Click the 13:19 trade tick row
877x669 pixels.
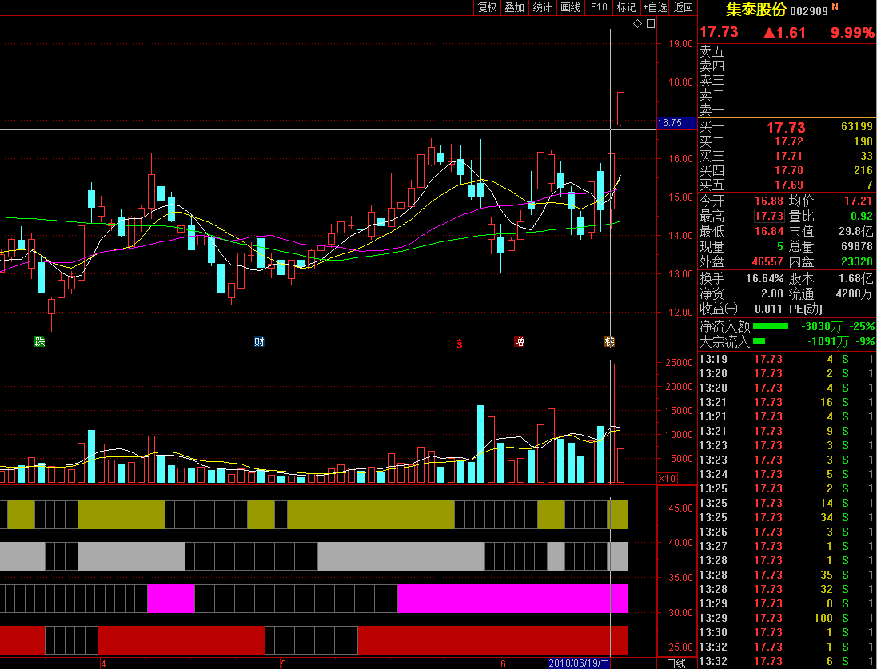[787, 359]
